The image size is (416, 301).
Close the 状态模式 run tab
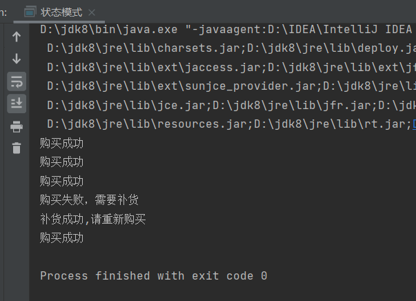coord(92,12)
